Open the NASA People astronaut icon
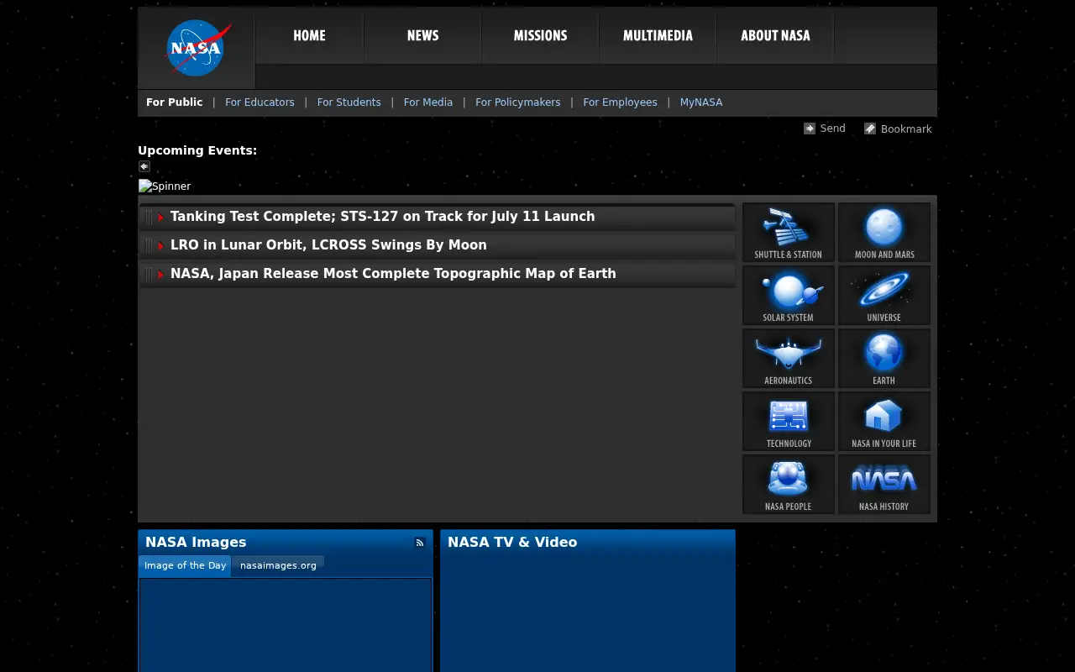This screenshot has width=1075, height=672. (789, 485)
